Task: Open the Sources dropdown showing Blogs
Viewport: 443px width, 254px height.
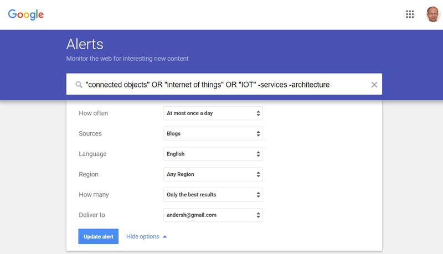Action: tap(213, 133)
